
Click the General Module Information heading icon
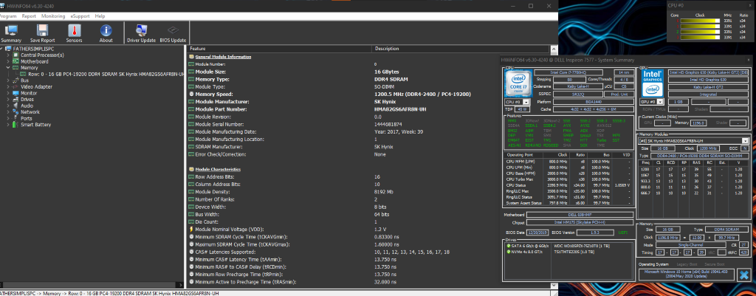(x=191, y=57)
